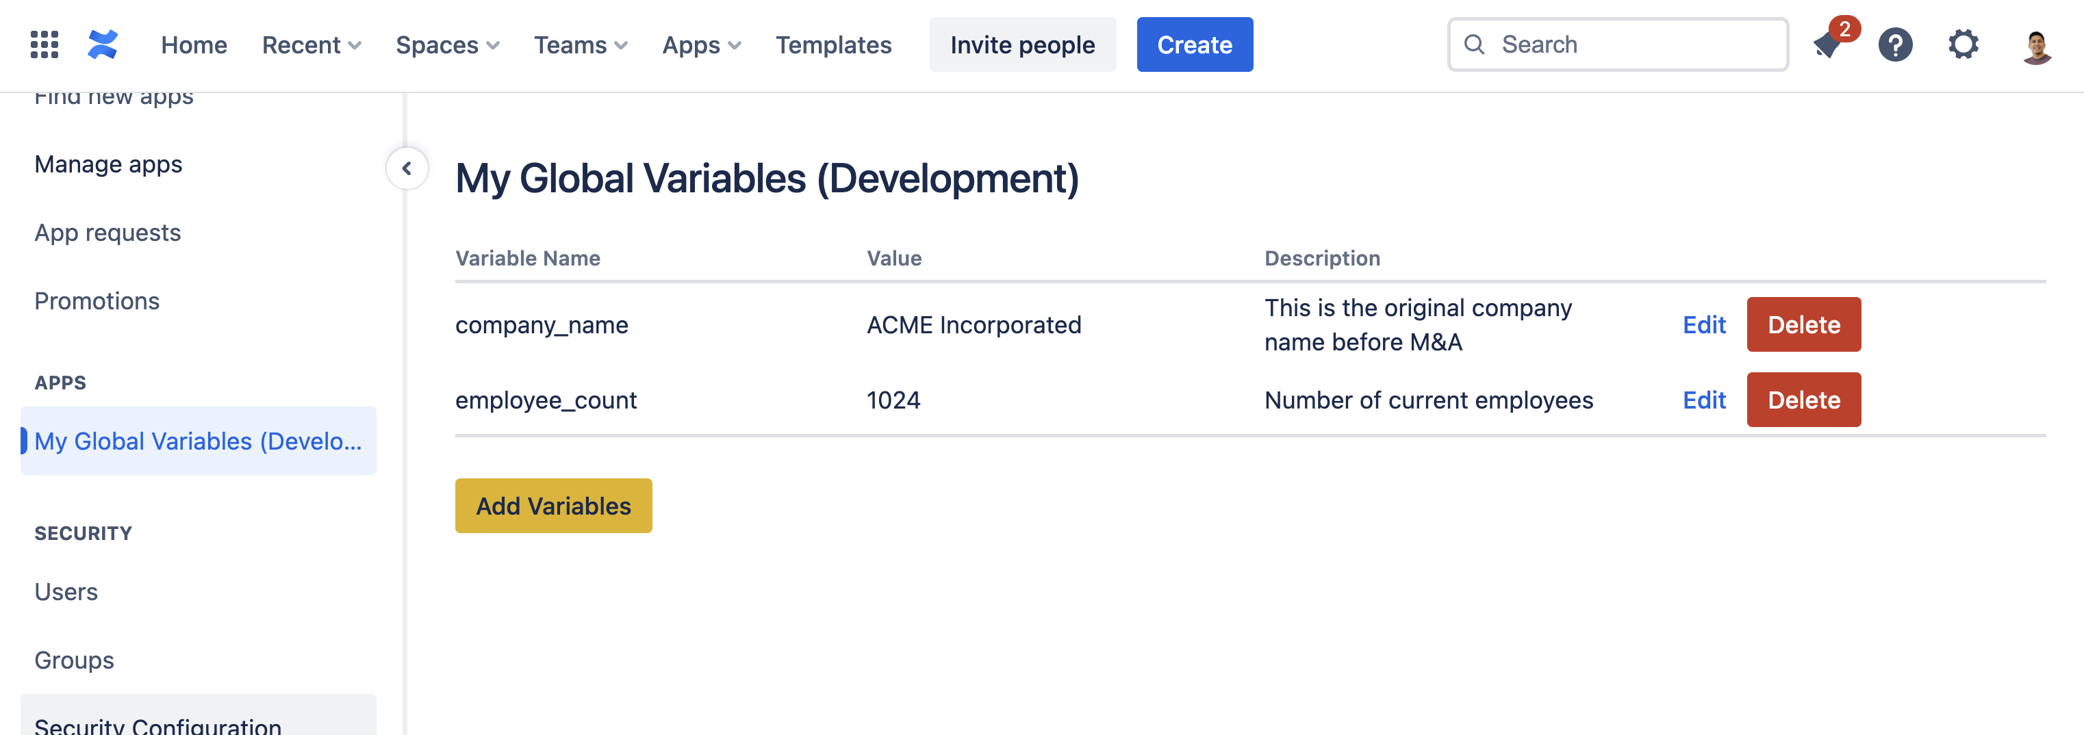2084x735 pixels.
Task: Open the user profile avatar
Action: point(2036,46)
